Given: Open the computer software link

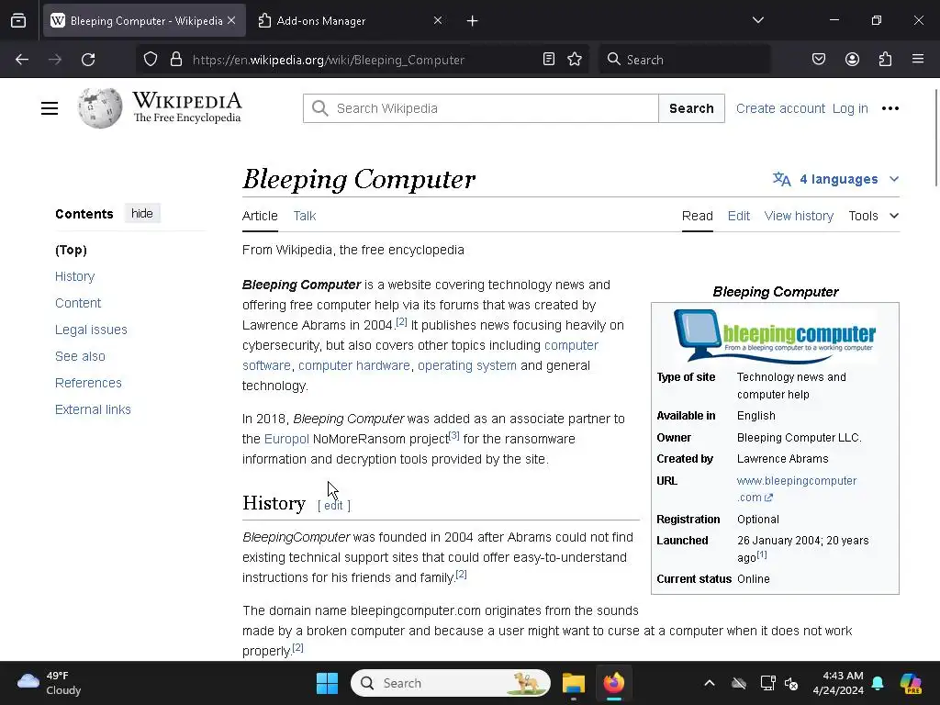Looking at the screenshot, I should click(571, 345).
